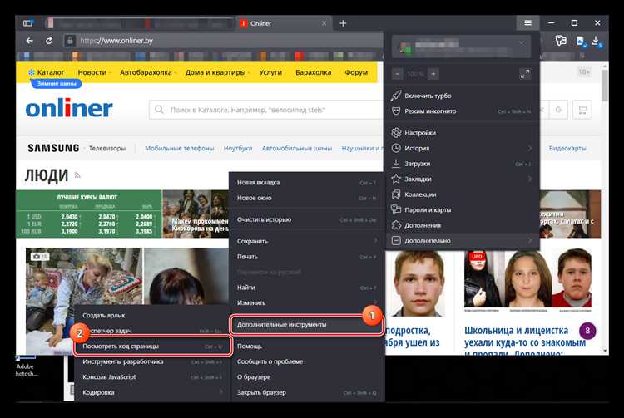Choose Очистить историю from menu
This screenshot has width=624, height=418.
(306, 219)
